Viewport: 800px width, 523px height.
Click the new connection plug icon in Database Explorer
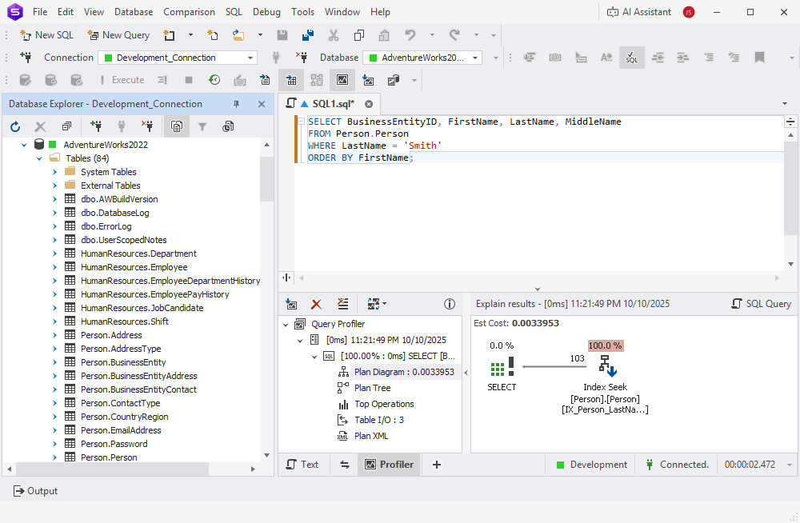click(95, 126)
